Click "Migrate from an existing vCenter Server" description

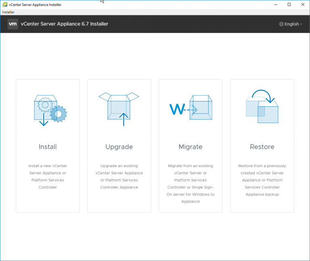[x=191, y=183]
